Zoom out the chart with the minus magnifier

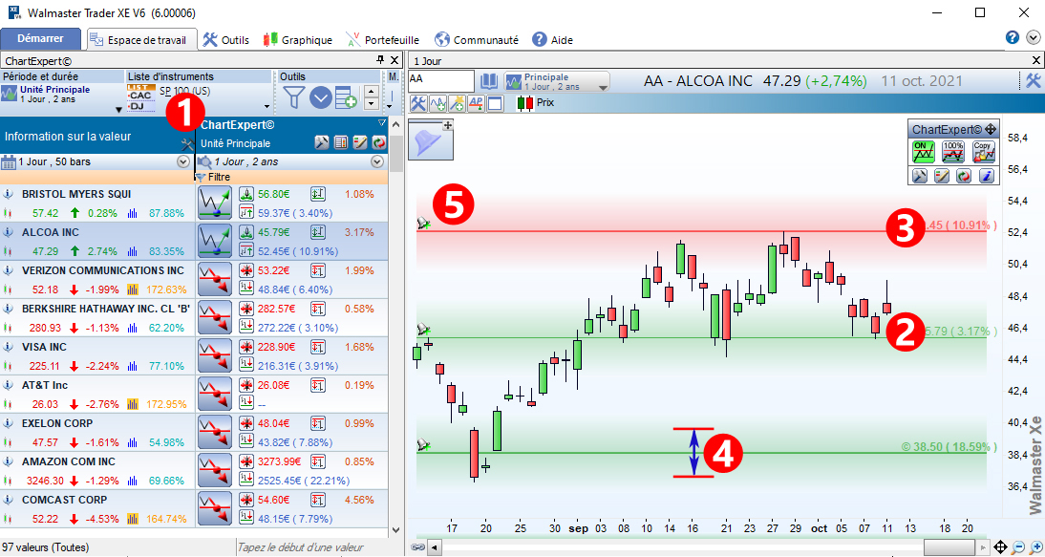tap(1017, 547)
